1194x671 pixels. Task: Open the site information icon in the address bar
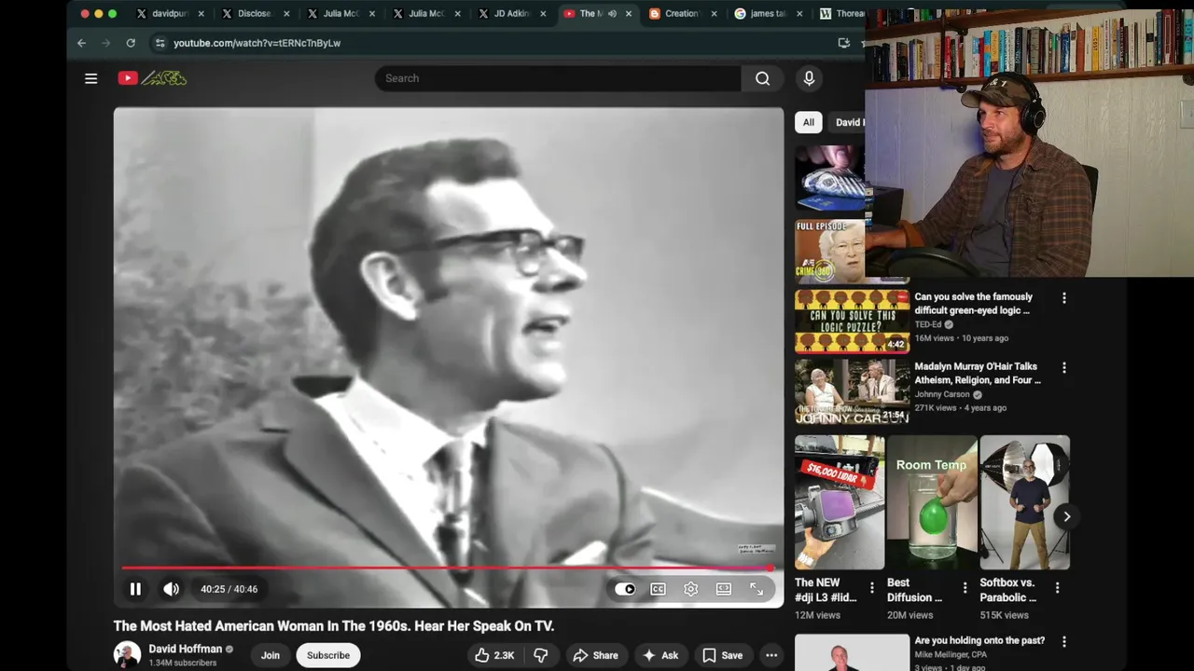pyautogui.click(x=160, y=43)
